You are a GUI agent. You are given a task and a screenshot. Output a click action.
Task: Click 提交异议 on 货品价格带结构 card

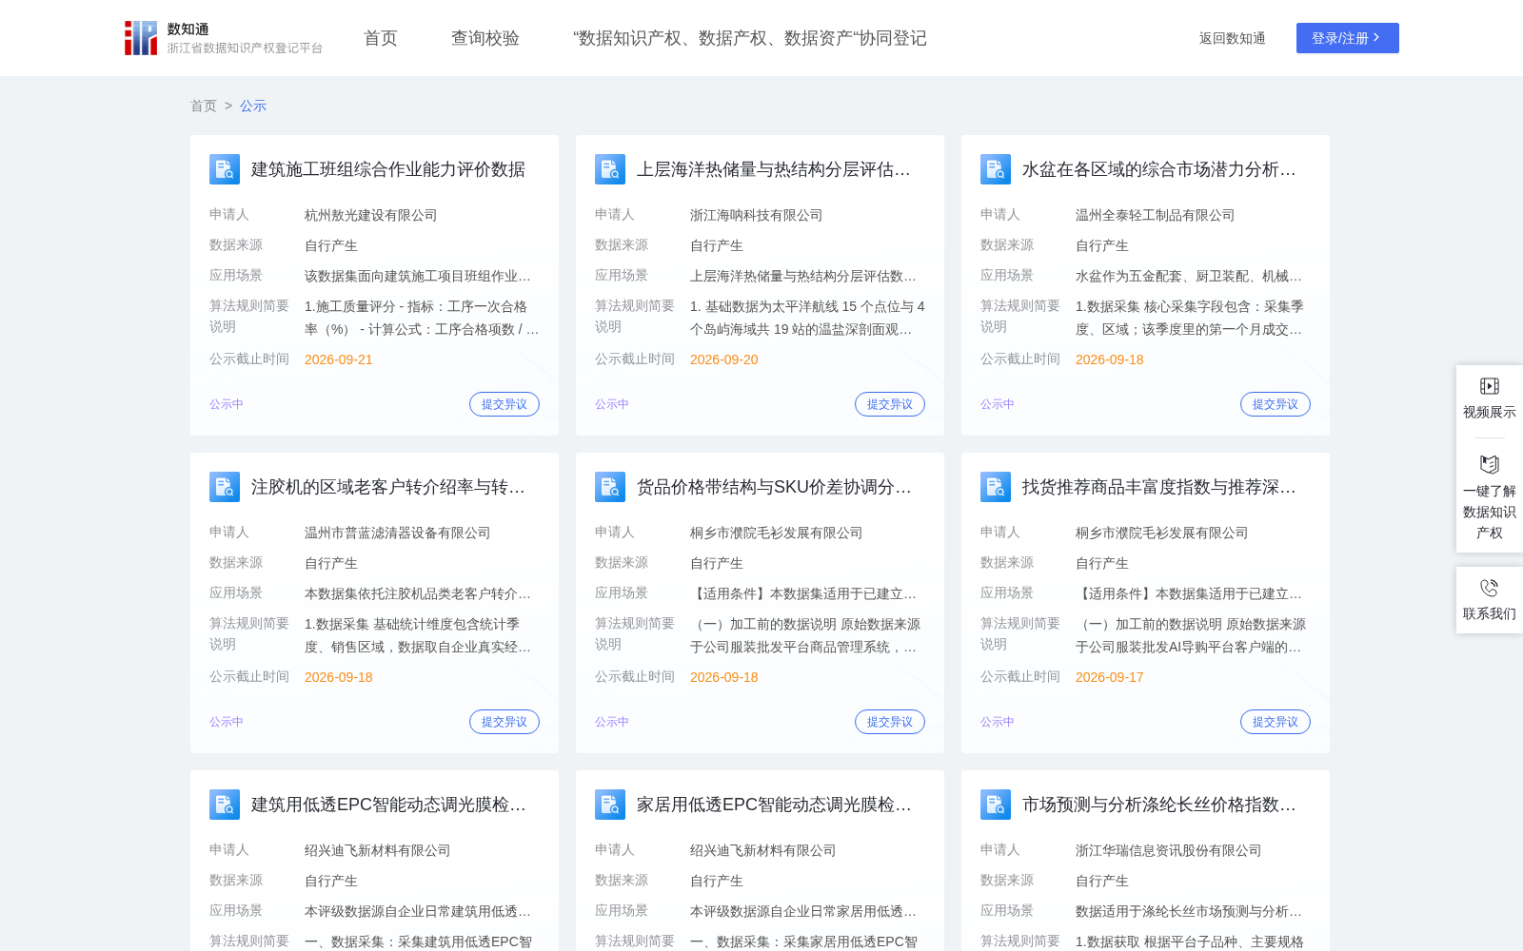[890, 722]
